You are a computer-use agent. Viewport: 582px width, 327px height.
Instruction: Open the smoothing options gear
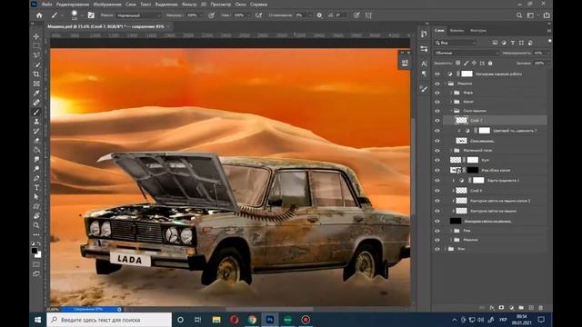(x=319, y=15)
